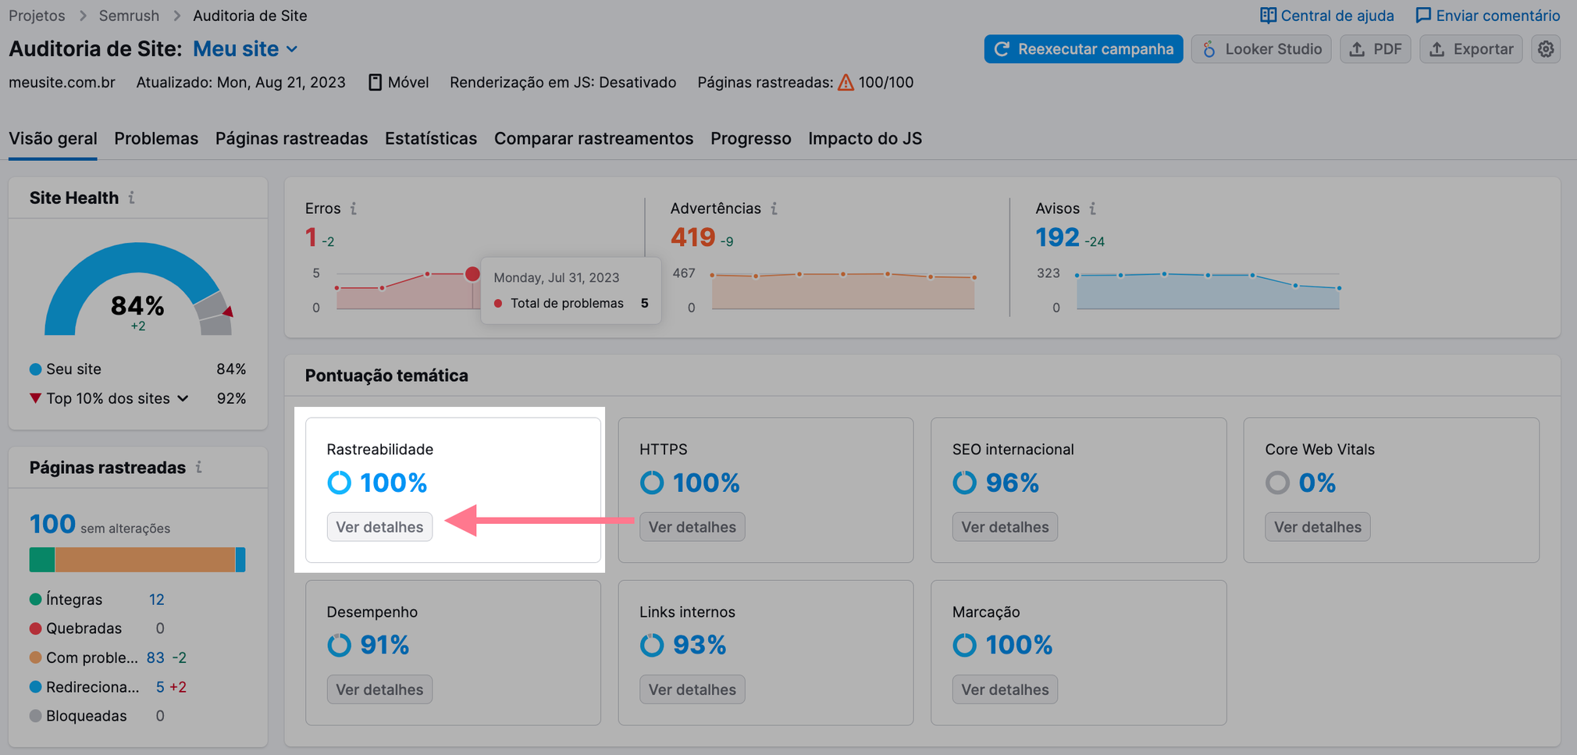This screenshot has height=755, width=1577.
Task: Click the Íntegras count 12
Action: [x=157, y=600]
